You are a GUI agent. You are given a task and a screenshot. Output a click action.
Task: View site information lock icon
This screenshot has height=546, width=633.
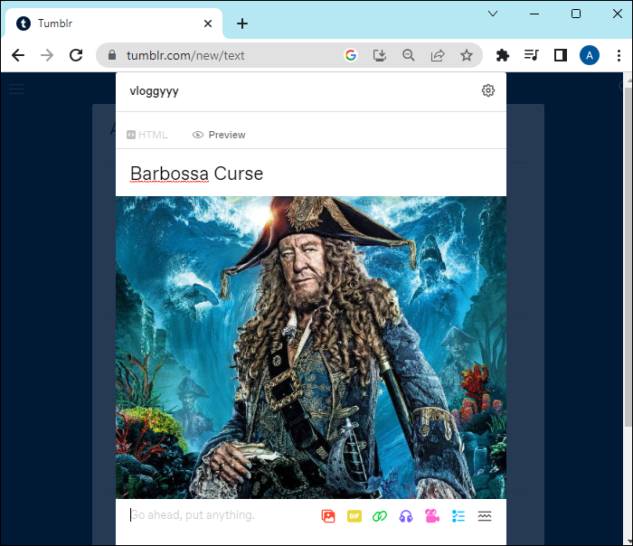tap(112, 55)
